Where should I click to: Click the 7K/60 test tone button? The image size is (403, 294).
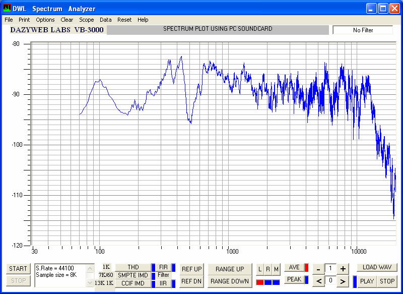(x=106, y=275)
